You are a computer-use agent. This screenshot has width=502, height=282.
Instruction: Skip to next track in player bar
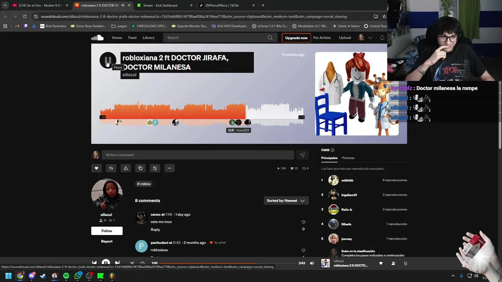(117, 263)
